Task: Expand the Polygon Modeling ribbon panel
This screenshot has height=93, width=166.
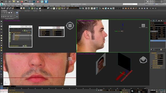Action: 10,19
